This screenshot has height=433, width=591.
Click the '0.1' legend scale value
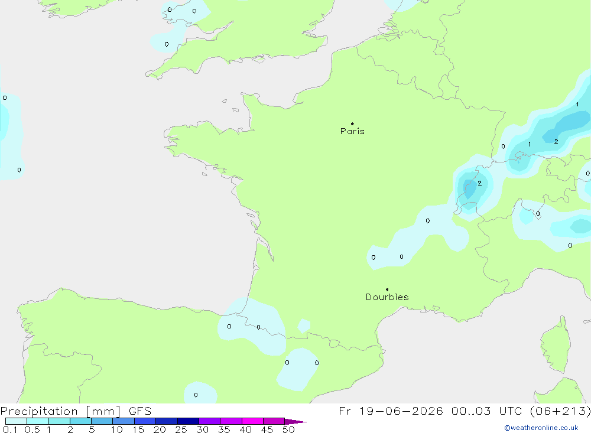tap(10, 429)
